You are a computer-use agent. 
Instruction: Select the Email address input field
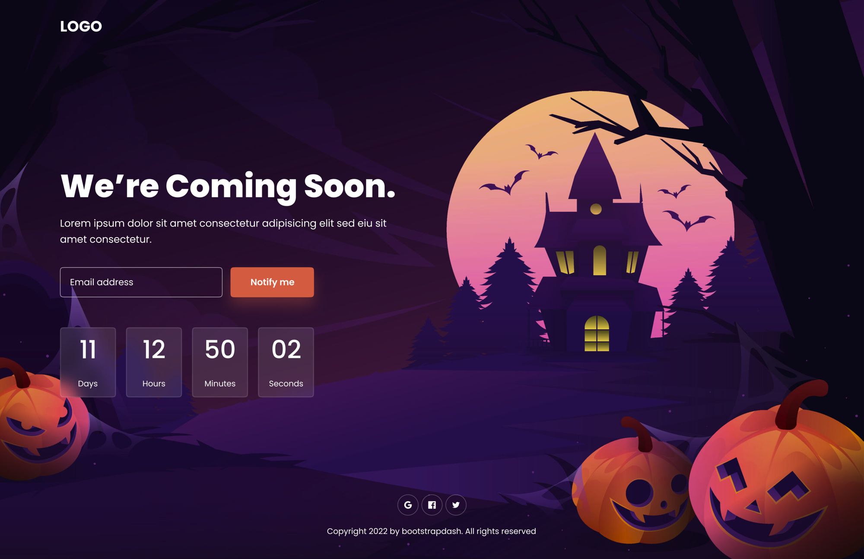click(x=141, y=282)
